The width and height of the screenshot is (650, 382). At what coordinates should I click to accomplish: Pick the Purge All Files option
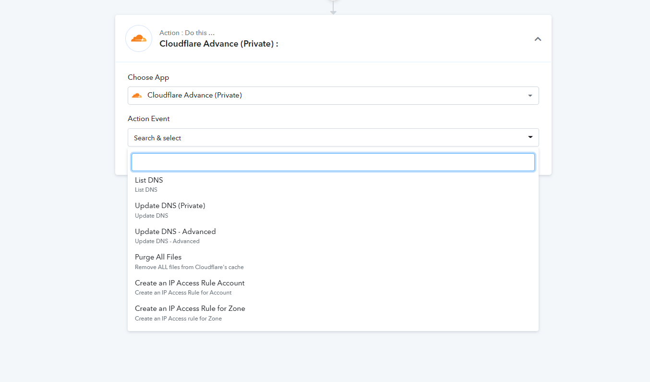click(x=333, y=261)
